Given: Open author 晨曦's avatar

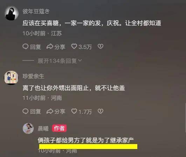Looking at the screenshot, I should pyautogui.click(x=28, y=128).
